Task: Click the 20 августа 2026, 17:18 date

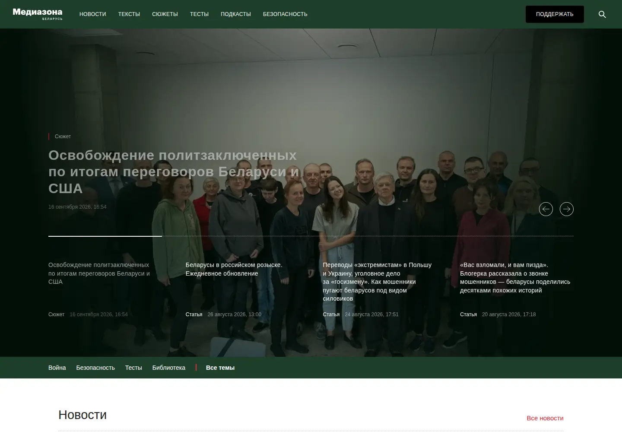Action: [x=509, y=314]
